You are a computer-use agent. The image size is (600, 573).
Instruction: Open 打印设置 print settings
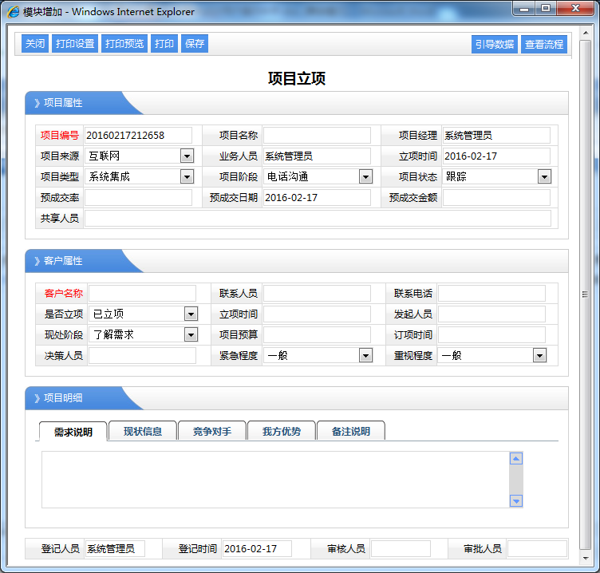coord(75,44)
